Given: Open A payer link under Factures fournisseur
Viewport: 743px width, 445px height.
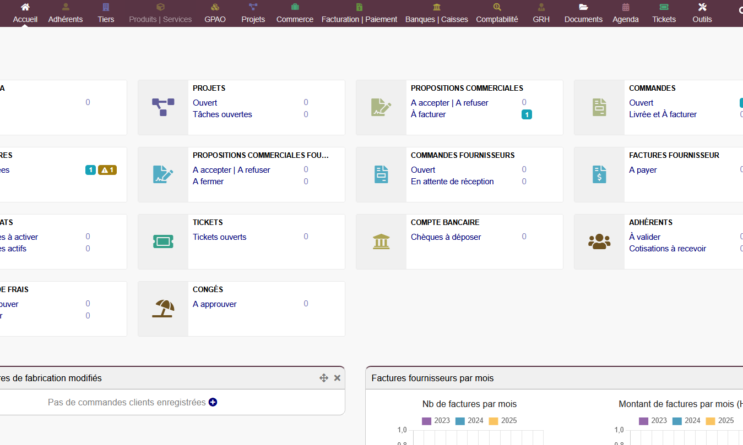Looking at the screenshot, I should click(643, 170).
